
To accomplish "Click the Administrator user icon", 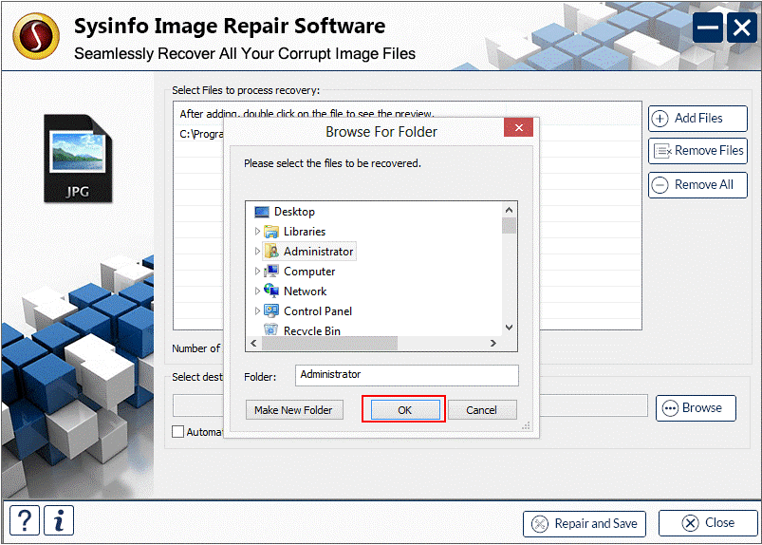I will [x=271, y=252].
